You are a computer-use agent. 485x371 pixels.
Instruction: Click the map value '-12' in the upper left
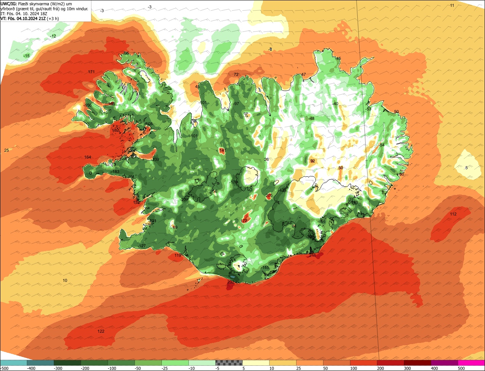pos(53,36)
